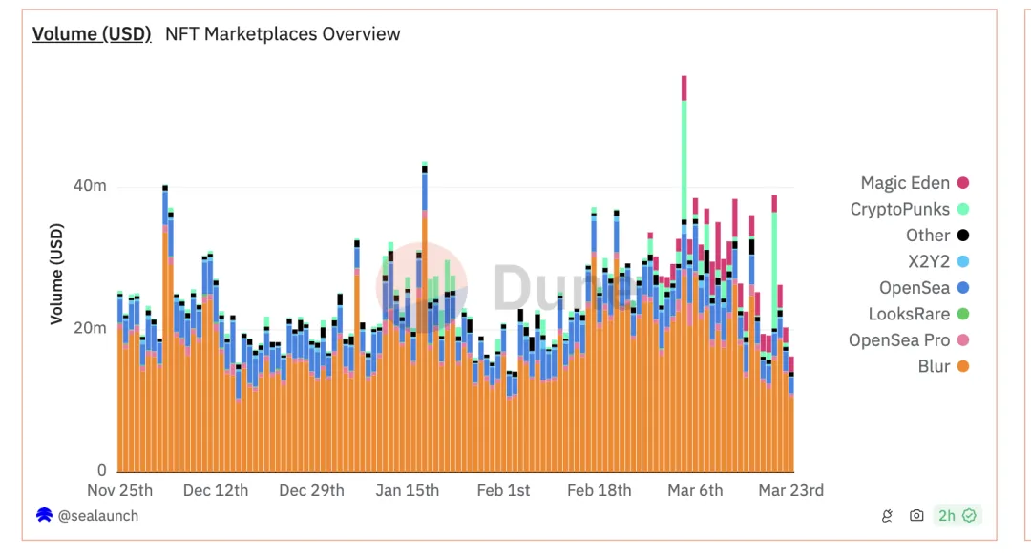Click the OpenSea blue legend dot

click(x=963, y=288)
